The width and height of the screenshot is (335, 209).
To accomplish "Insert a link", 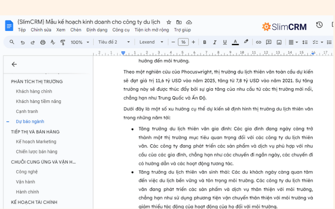I will pyautogui.click(x=258, y=42).
